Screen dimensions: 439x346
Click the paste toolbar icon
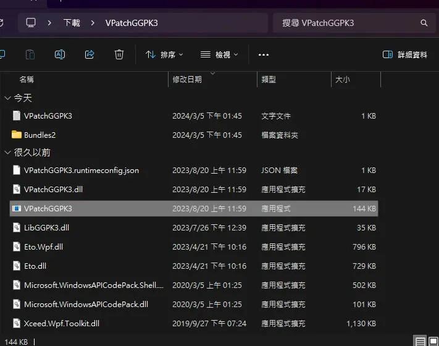30,54
